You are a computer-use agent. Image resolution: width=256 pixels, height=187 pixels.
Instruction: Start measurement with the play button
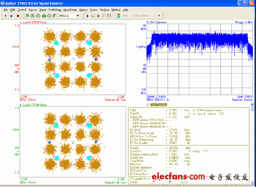click(x=6, y=16)
